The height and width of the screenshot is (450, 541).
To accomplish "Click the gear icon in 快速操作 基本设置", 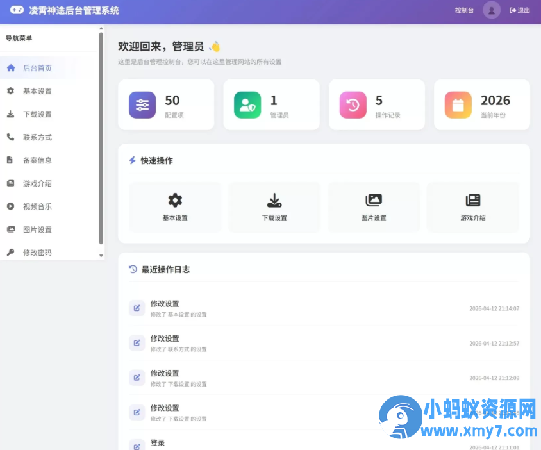I will tap(175, 199).
